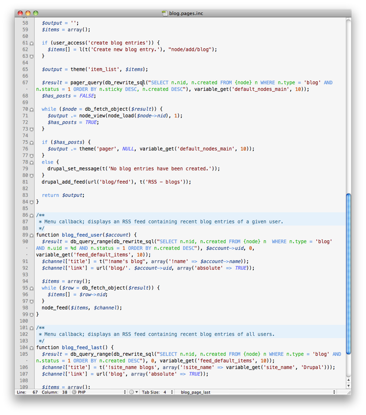Fold the comment block at line 86

[x=31, y=215]
